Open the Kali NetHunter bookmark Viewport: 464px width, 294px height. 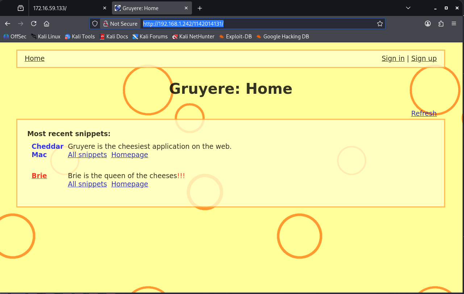(x=193, y=36)
